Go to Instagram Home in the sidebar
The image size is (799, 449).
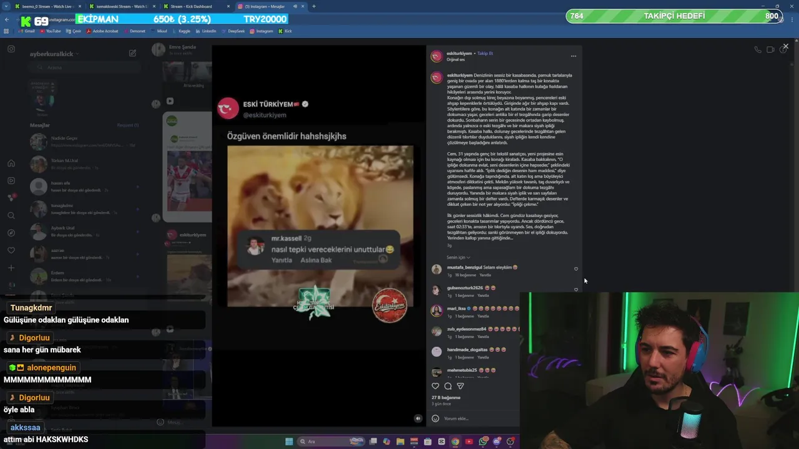pyautogui.click(x=11, y=163)
